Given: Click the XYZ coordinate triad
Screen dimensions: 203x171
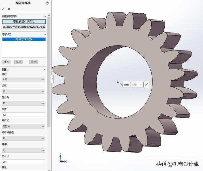Looking at the screenshot, I should click(x=63, y=158).
